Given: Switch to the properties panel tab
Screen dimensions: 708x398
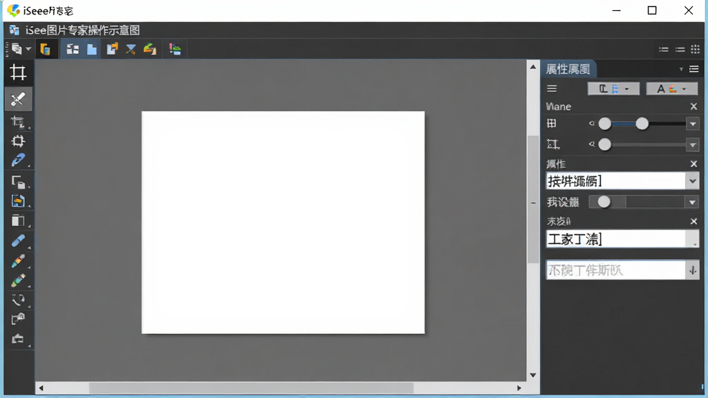Looking at the screenshot, I should 568,69.
